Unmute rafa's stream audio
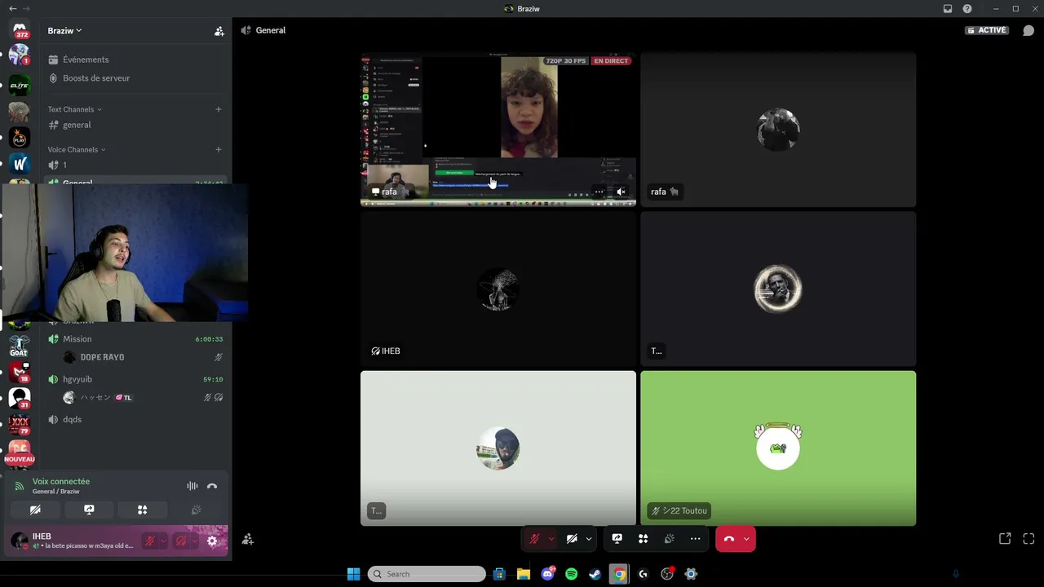 pos(621,192)
